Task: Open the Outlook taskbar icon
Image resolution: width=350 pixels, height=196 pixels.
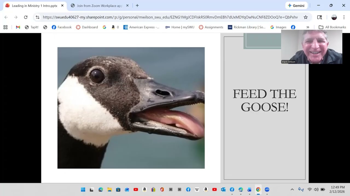Action: pyautogui.click(x=223, y=189)
